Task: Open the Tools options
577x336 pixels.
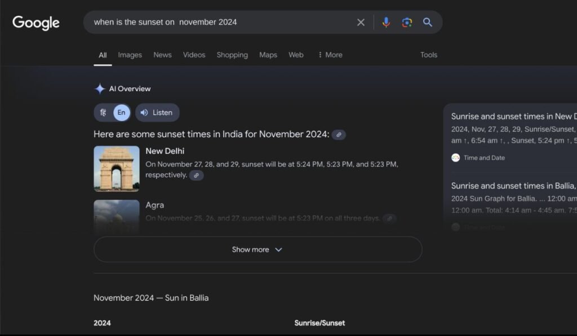Action: (x=428, y=55)
